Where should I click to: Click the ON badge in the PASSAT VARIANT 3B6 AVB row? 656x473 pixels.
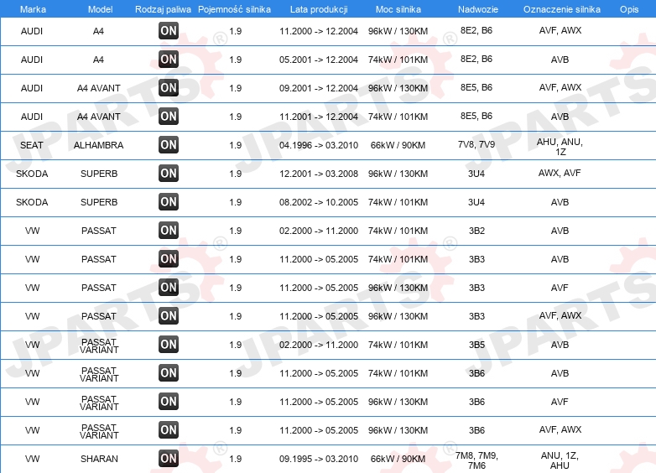point(169,372)
